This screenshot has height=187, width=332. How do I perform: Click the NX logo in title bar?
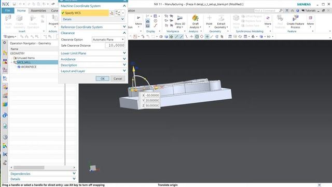[6, 4]
